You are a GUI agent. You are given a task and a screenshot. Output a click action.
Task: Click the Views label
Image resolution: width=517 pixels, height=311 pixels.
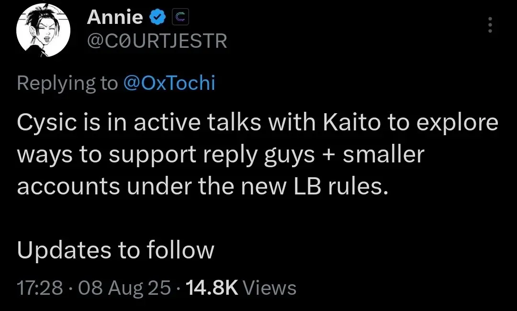(270, 288)
